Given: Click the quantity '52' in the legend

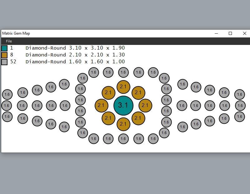Looking at the screenshot, I should (13, 61).
